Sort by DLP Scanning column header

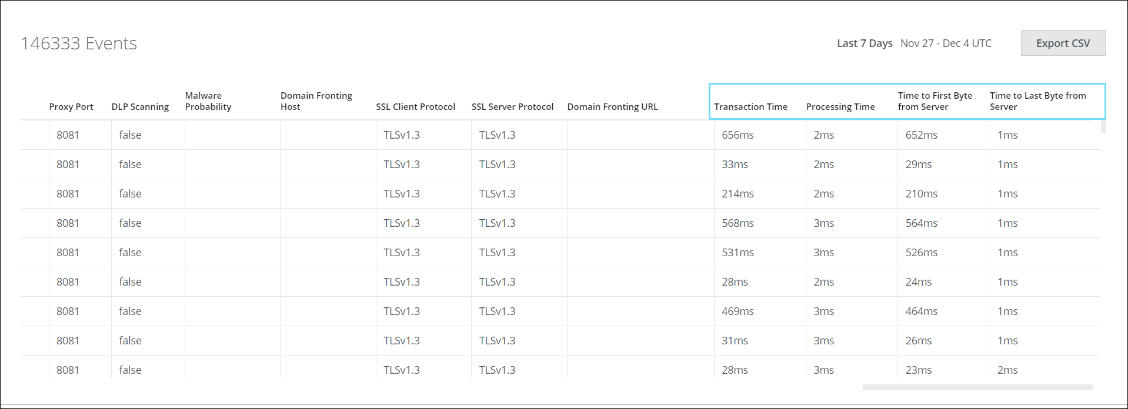pyautogui.click(x=140, y=106)
